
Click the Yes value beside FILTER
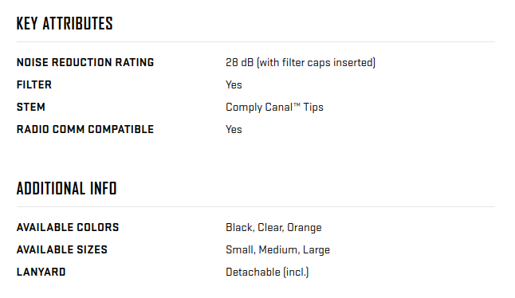click(234, 84)
